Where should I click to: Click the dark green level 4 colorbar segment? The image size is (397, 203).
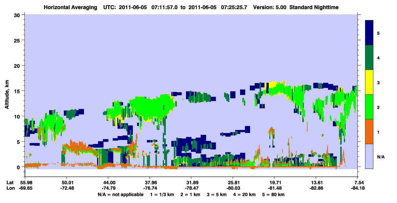pyautogui.click(x=369, y=58)
